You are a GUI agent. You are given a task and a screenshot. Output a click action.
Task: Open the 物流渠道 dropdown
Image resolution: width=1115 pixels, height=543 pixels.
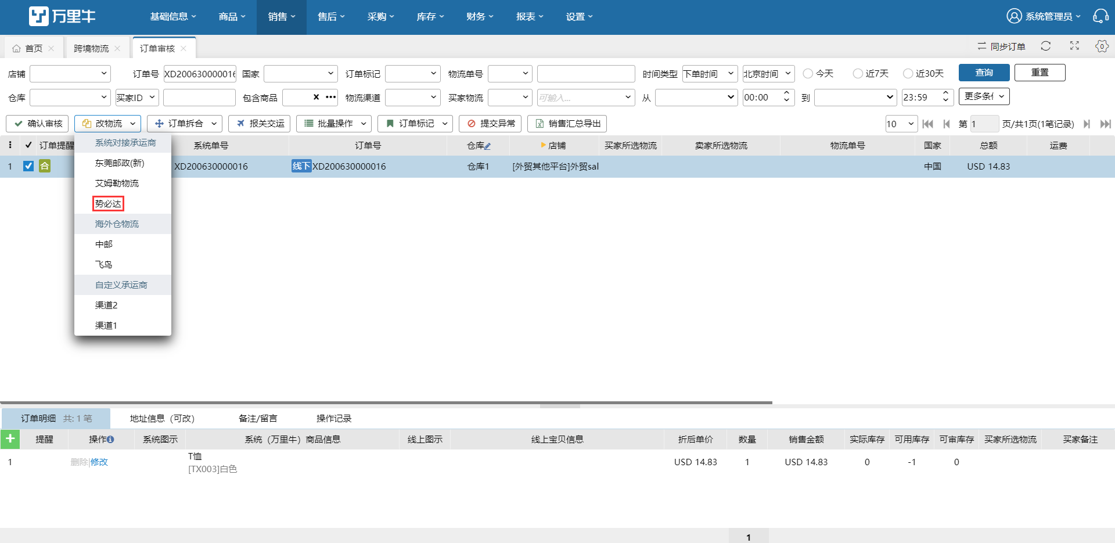[x=413, y=98]
